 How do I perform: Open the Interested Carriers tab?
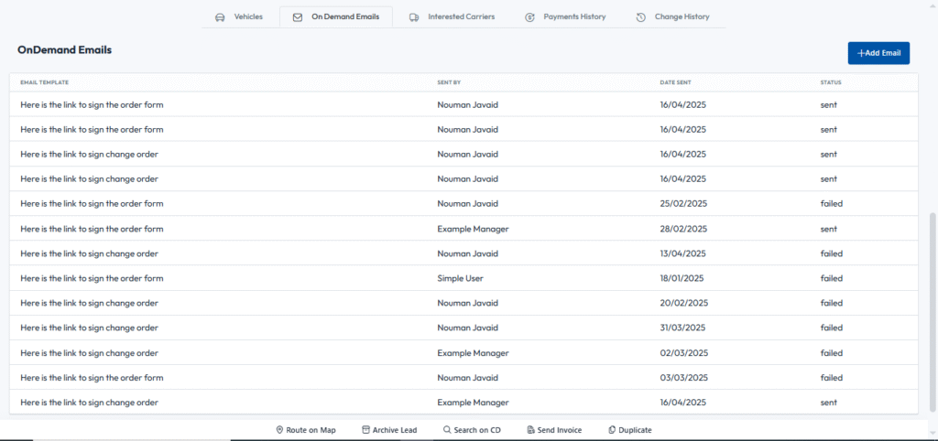click(453, 16)
